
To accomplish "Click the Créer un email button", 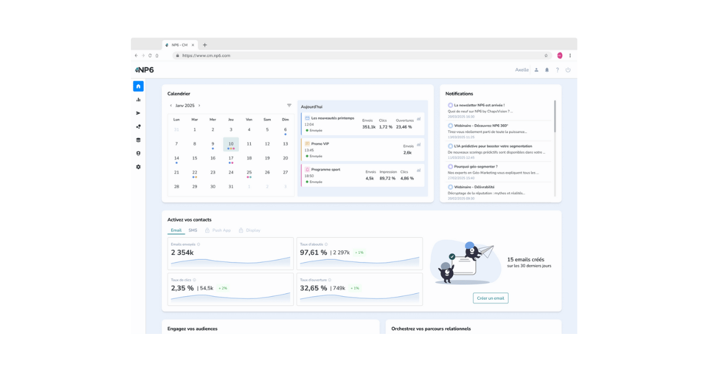I will (490, 298).
